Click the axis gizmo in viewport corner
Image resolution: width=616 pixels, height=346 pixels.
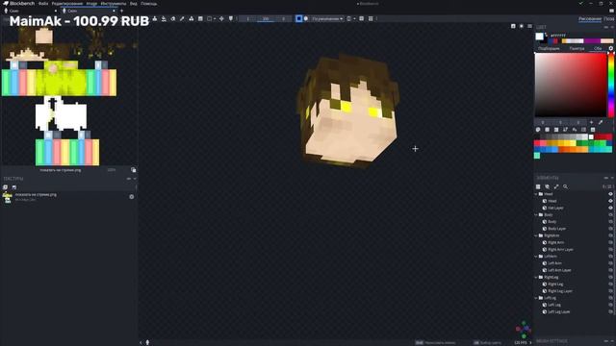coord(524,330)
